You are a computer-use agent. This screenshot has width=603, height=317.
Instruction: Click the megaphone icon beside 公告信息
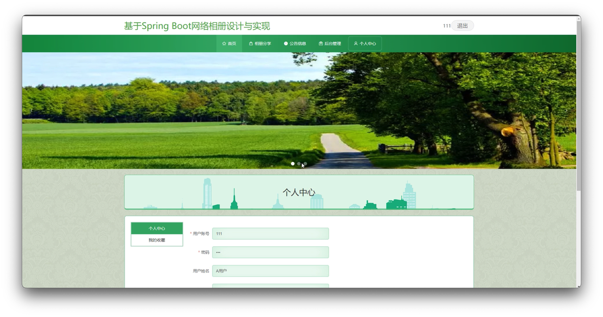pyautogui.click(x=286, y=43)
